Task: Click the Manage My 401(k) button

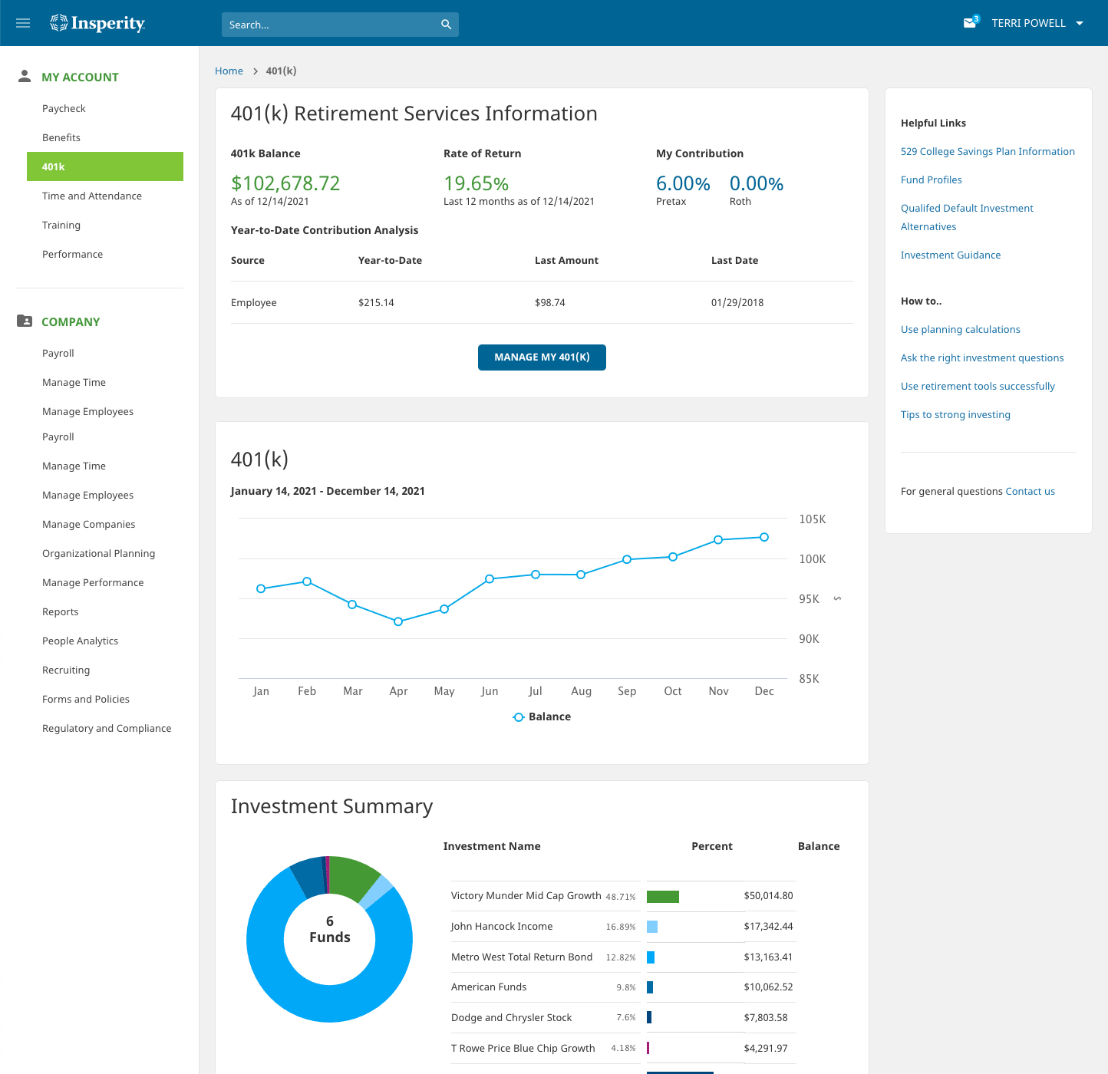Action: pos(542,357)
